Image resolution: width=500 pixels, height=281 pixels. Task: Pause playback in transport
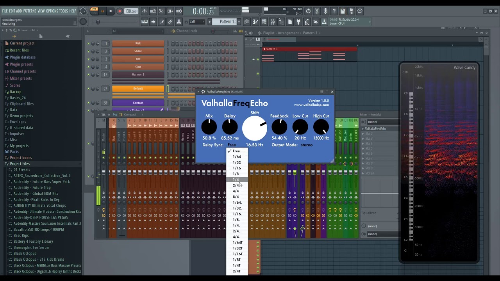[x=102, y=11]
